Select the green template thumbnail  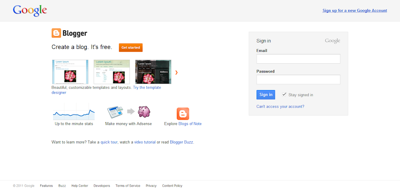point(112,72)
